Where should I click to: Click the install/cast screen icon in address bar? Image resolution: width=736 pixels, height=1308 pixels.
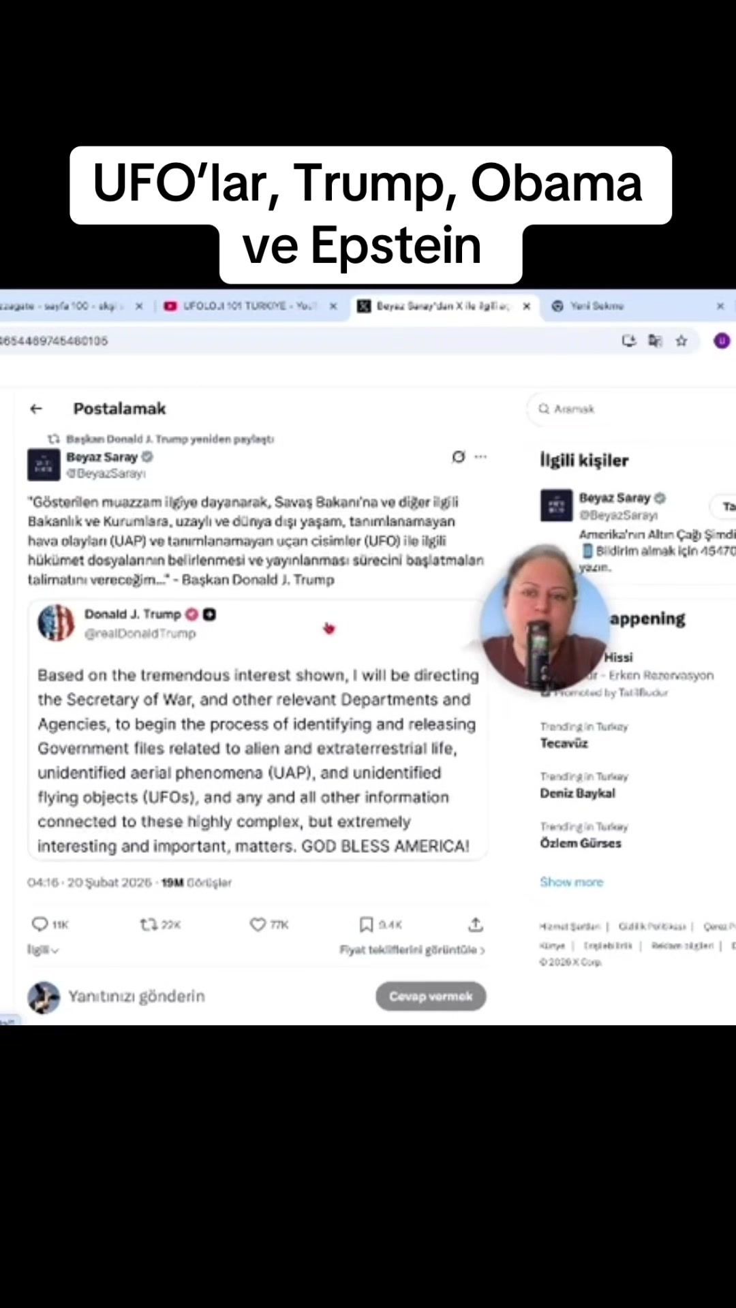[x=629, y=341]
